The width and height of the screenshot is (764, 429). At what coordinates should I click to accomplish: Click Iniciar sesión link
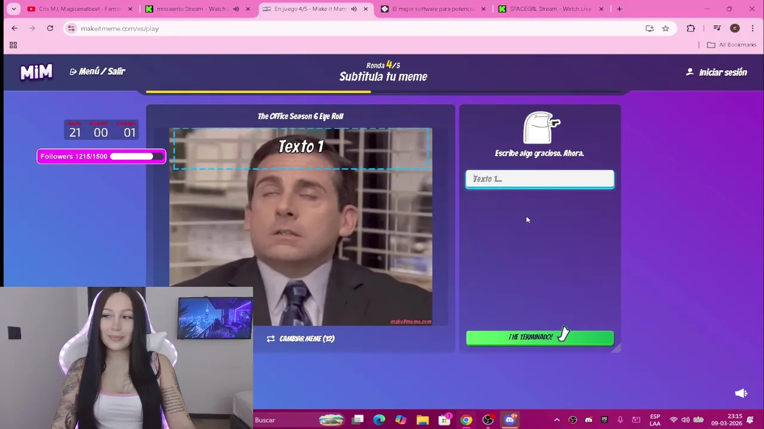pos(717,72)
